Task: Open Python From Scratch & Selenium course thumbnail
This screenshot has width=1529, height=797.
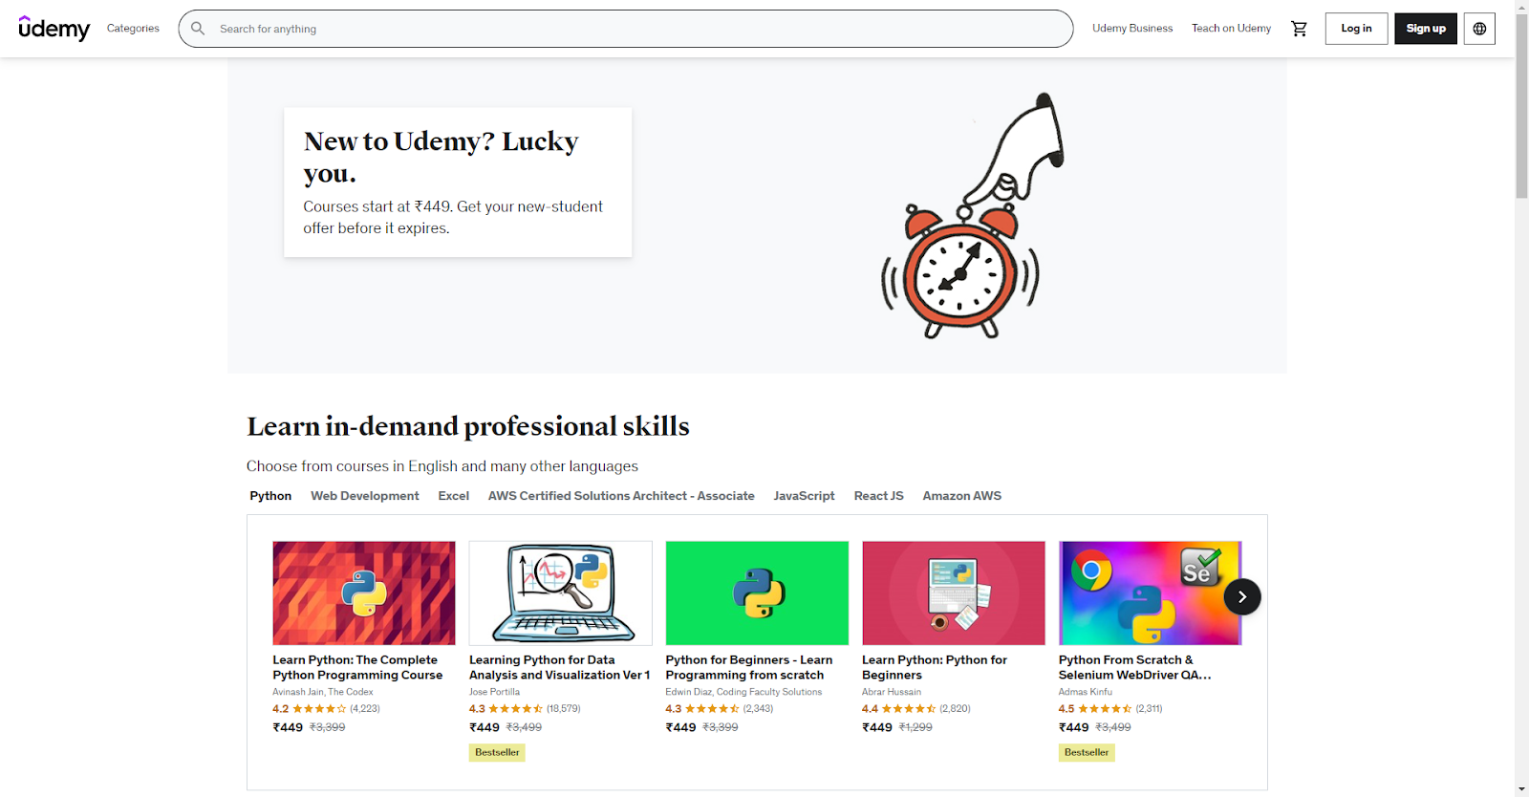Action: [x=1150, y=593]
